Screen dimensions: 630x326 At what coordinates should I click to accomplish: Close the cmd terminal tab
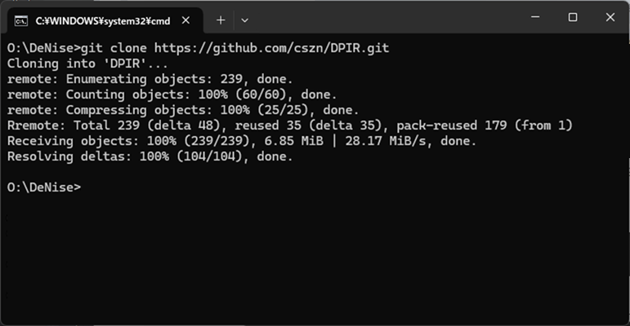click(x=185, y=20)
